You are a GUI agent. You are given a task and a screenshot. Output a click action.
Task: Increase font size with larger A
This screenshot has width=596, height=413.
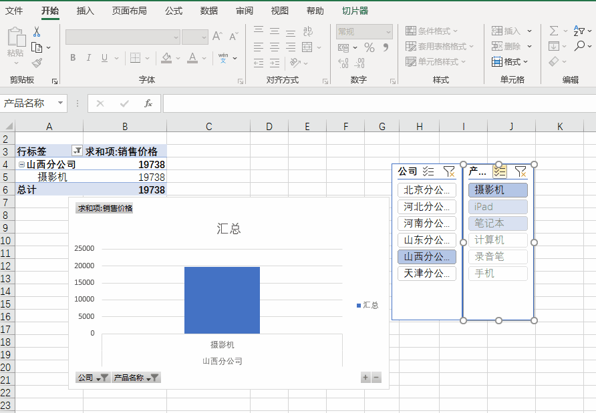click(217, 37)
